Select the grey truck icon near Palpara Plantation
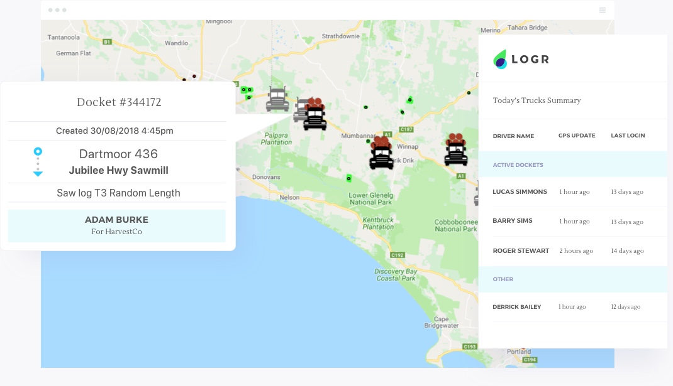Image resolution: width=673 pixels, height=386 pixels. 277,99
